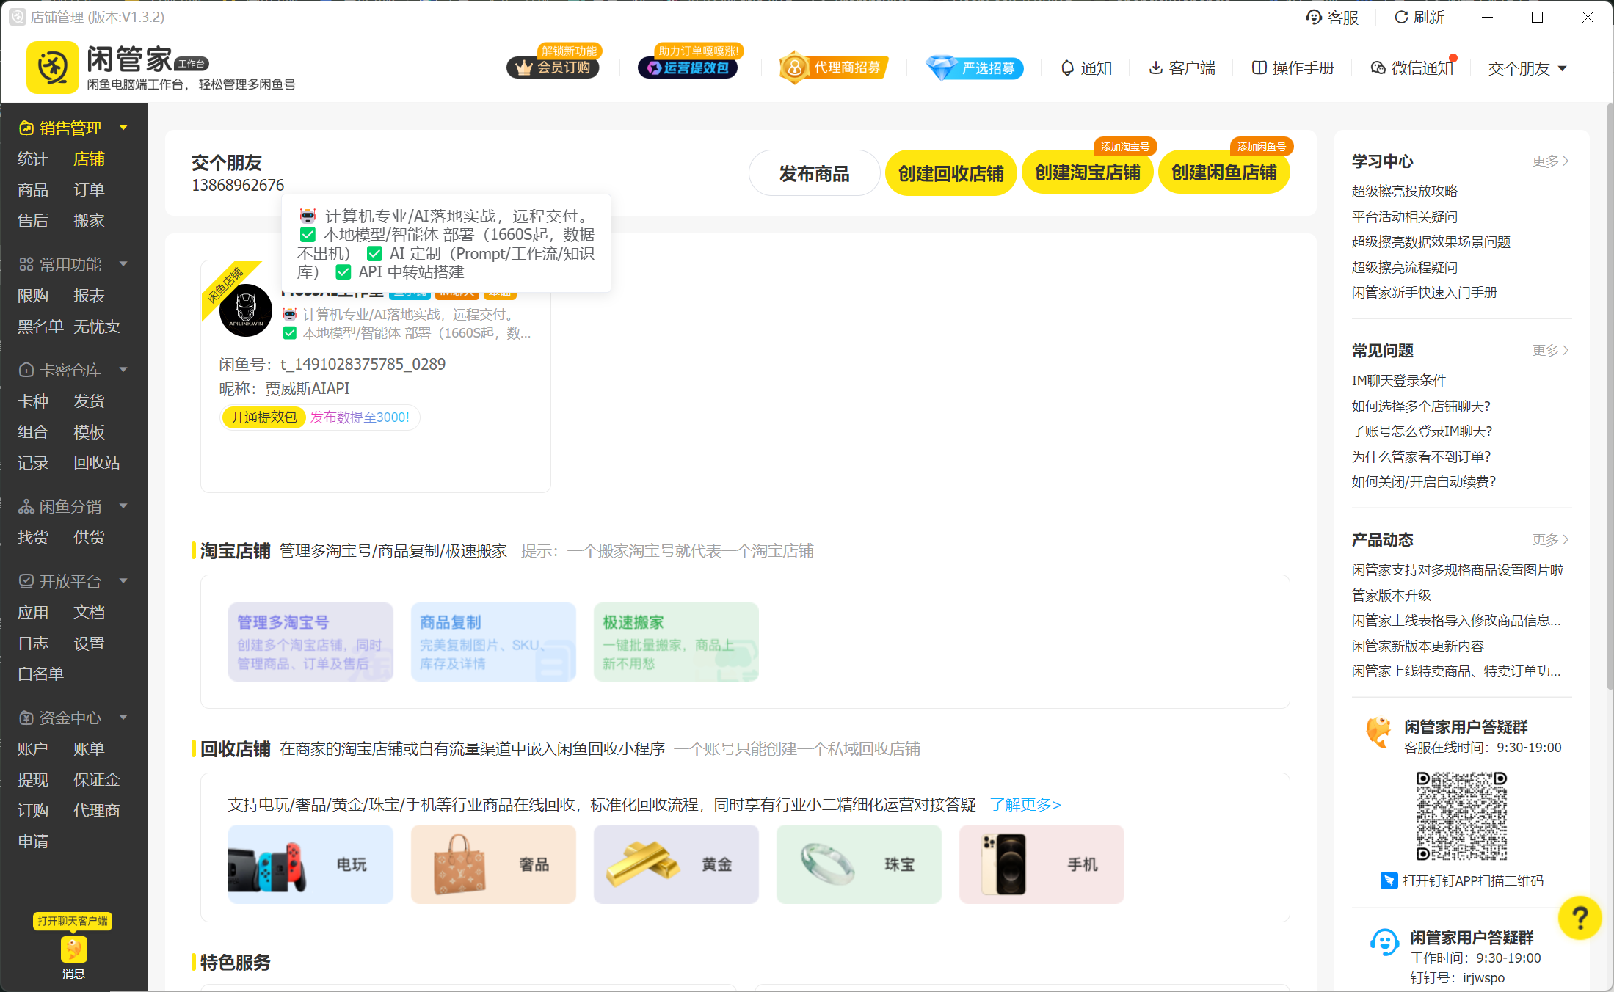
Task: Collapse 闲鱼分销 sidebar section
Action: [123, 506]
